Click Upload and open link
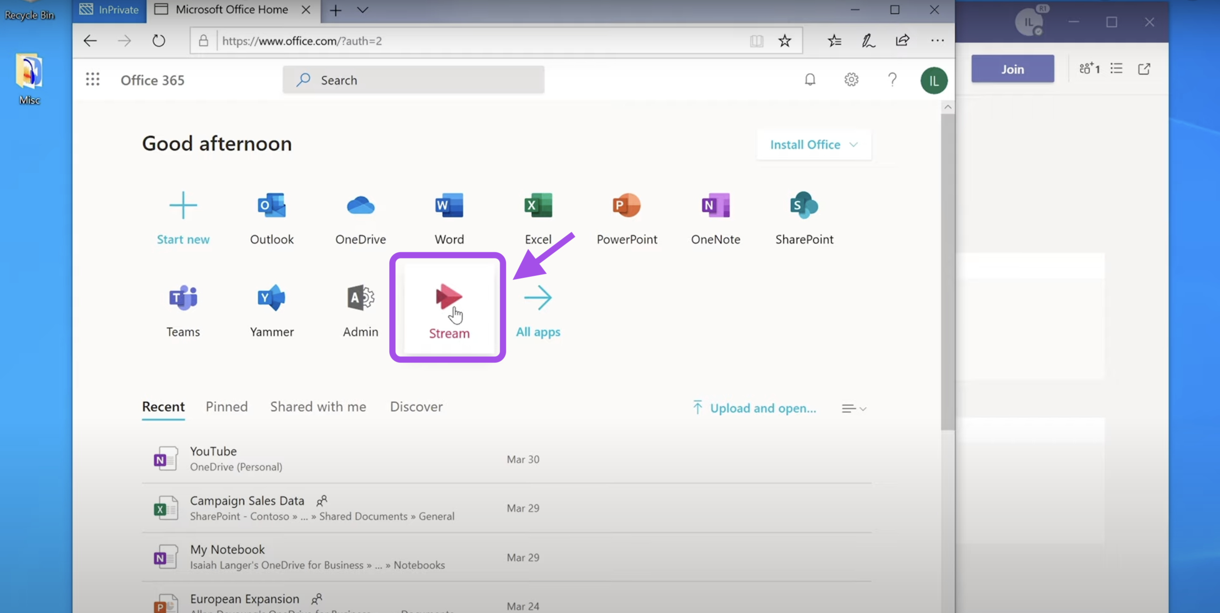Viewport: 1220px width, 613px height. click(x=755, y=408)
